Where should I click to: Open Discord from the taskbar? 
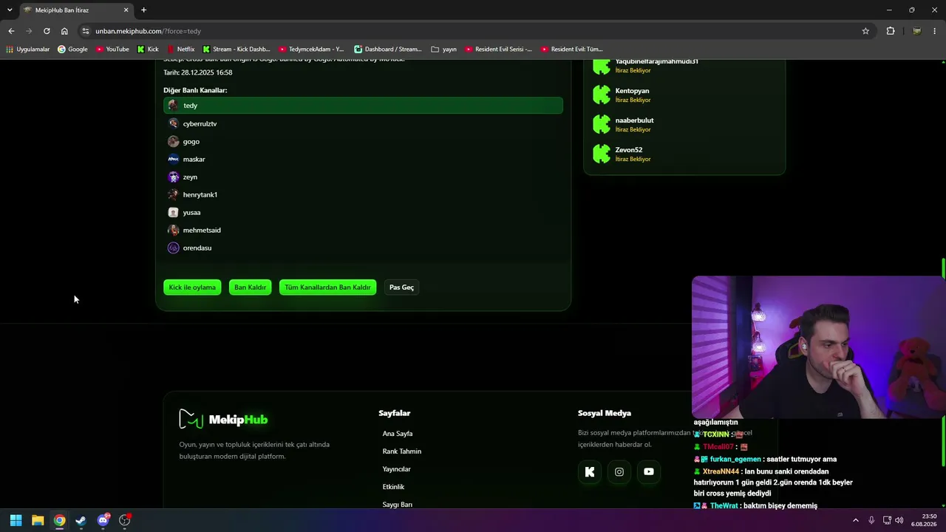coord(103,520)
